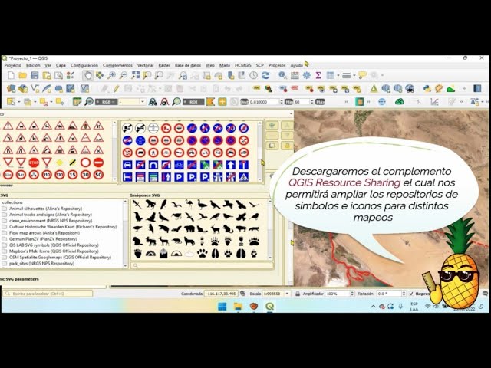Select GIS LAB SVG symbols folder
The image size is (491, 368).
(54, 245)
